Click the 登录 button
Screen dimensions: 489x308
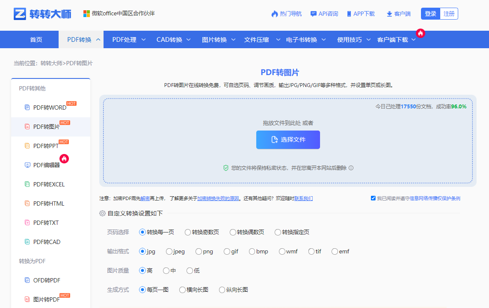430,14
